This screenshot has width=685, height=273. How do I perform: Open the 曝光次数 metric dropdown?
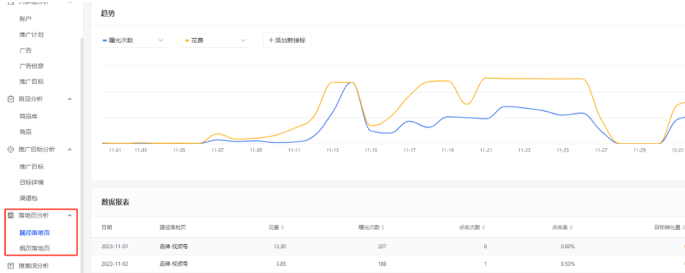pos(133,41)
